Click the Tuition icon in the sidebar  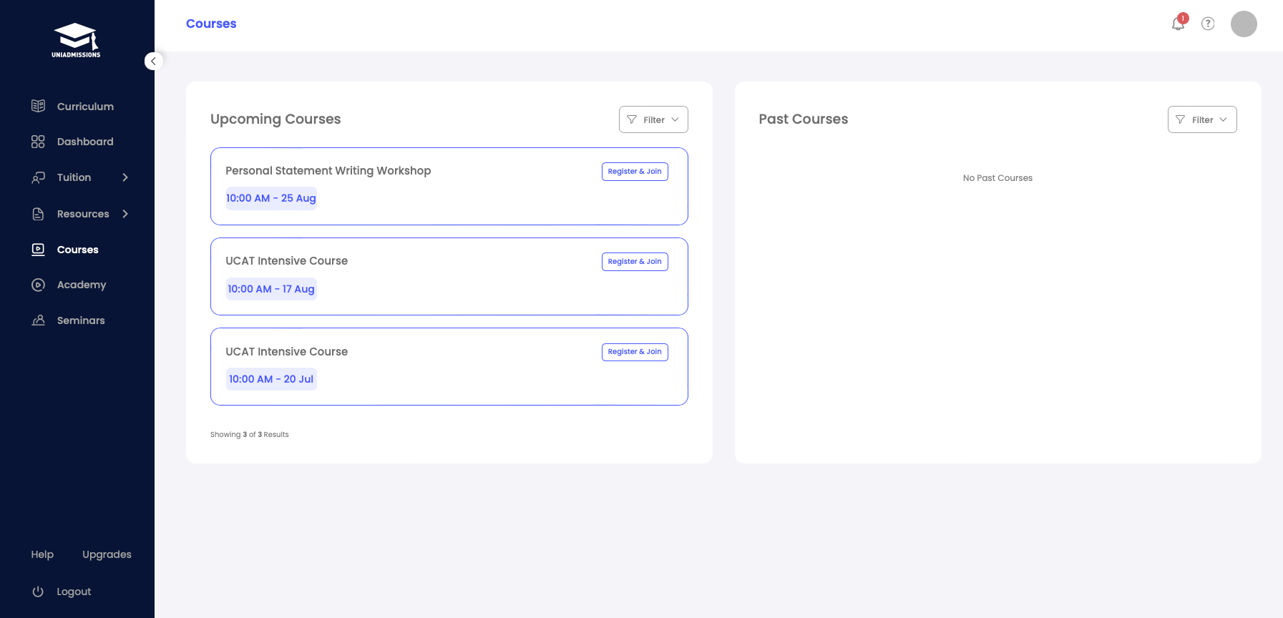pos(38,177)
